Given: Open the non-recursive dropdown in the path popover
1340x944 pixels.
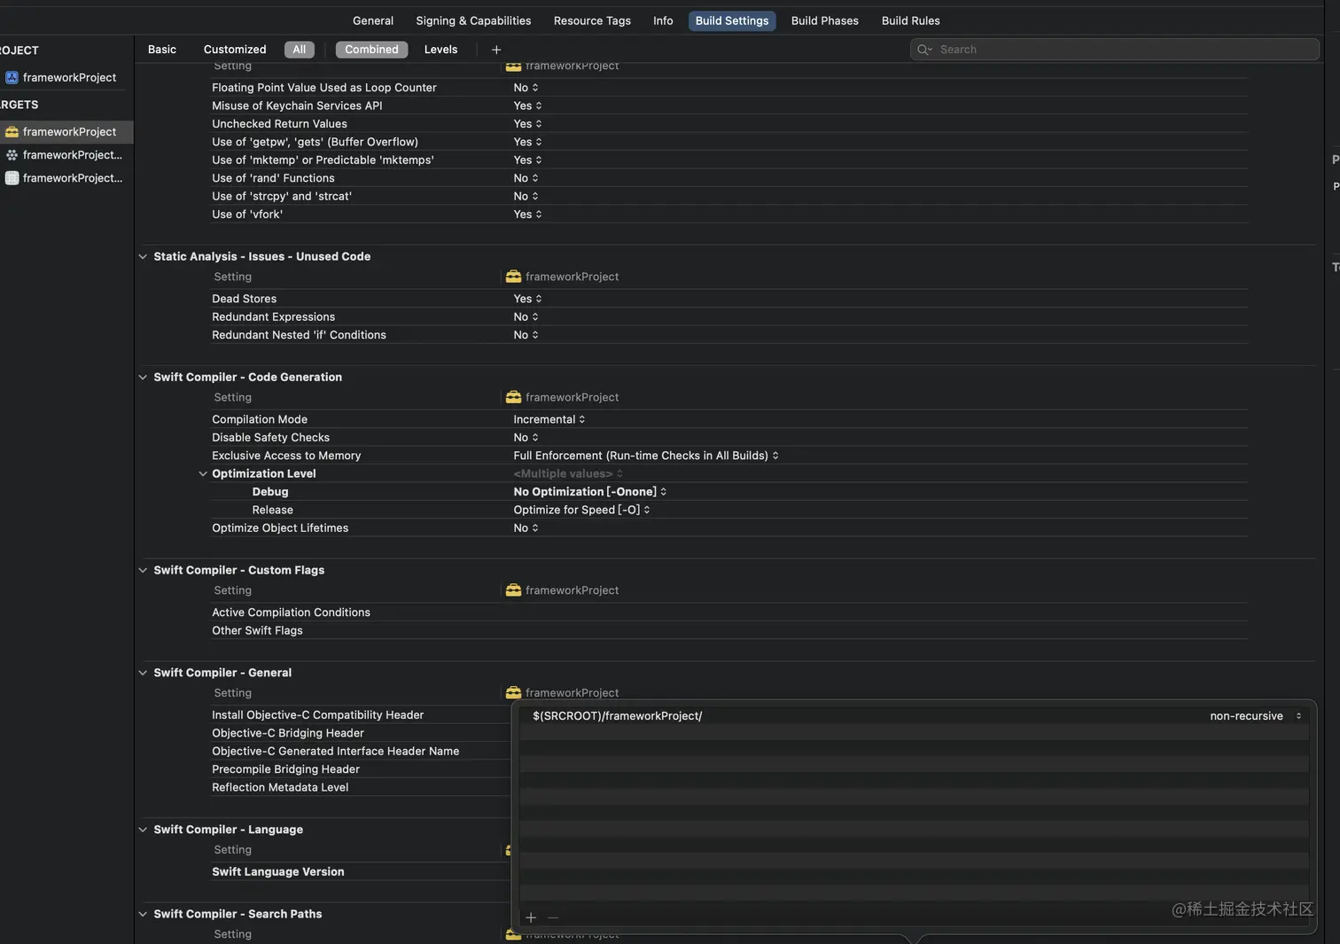Looking at the screenshot, I should (x=1255, y=716).
